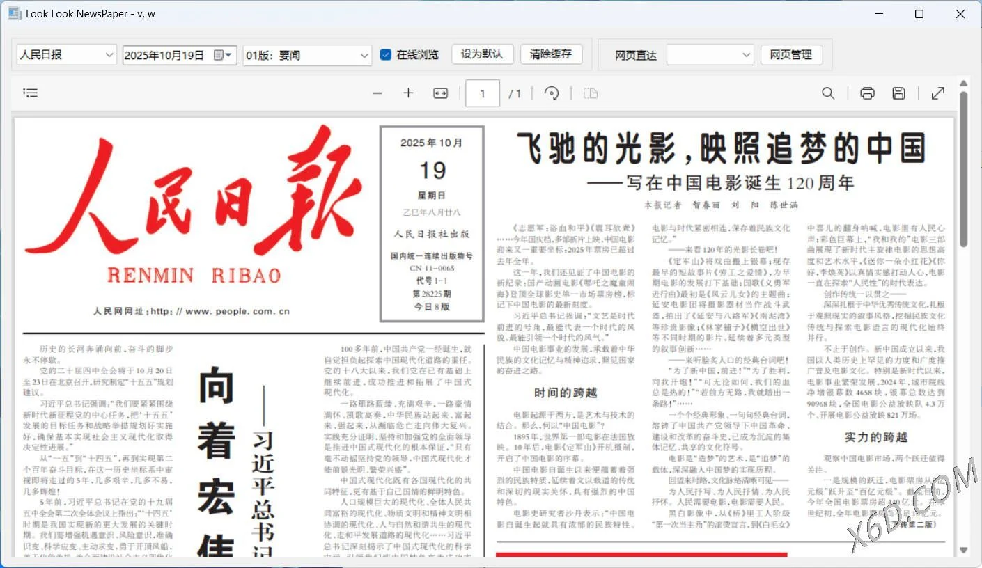Click inside the page number field
Image resolution: width=982 pixels, height=568 pixels.
point(482,93)
